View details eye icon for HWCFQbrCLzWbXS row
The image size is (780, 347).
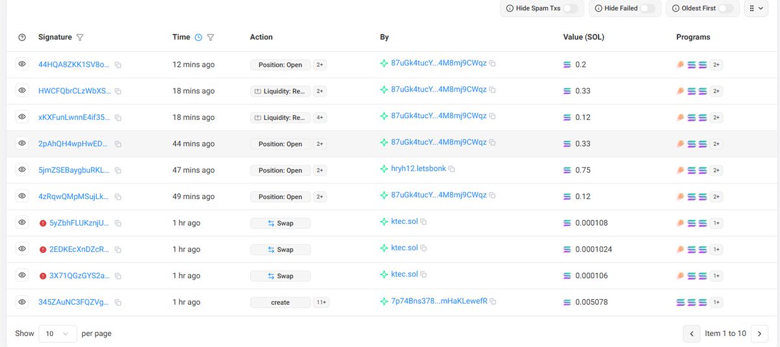[x=22, y=91]
